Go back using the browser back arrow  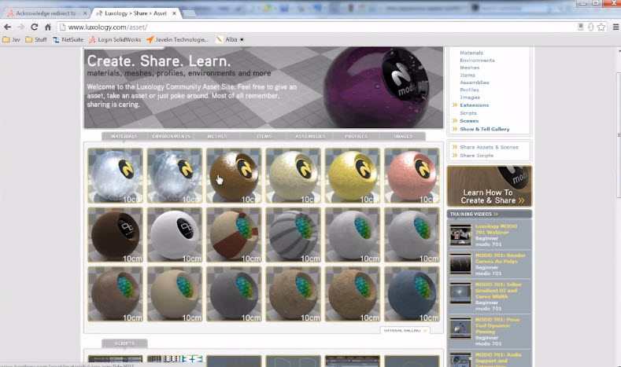(x=8, y=27)
